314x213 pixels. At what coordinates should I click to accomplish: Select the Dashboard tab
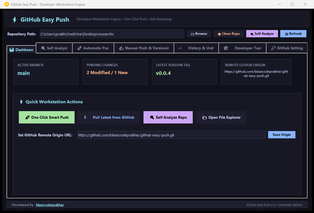point(21,50)
